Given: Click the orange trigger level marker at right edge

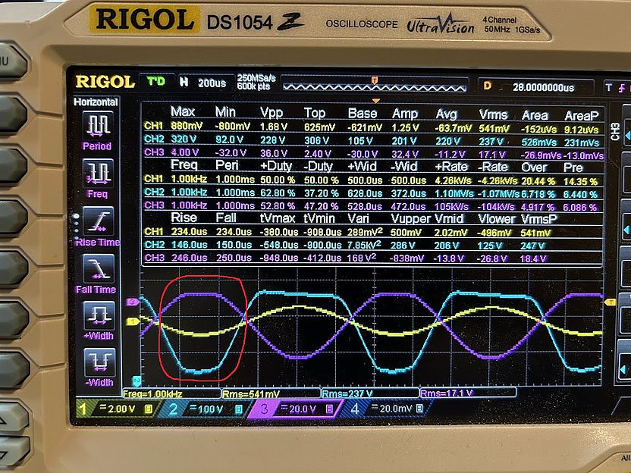Looking at the screenshot, I should 611,302.
